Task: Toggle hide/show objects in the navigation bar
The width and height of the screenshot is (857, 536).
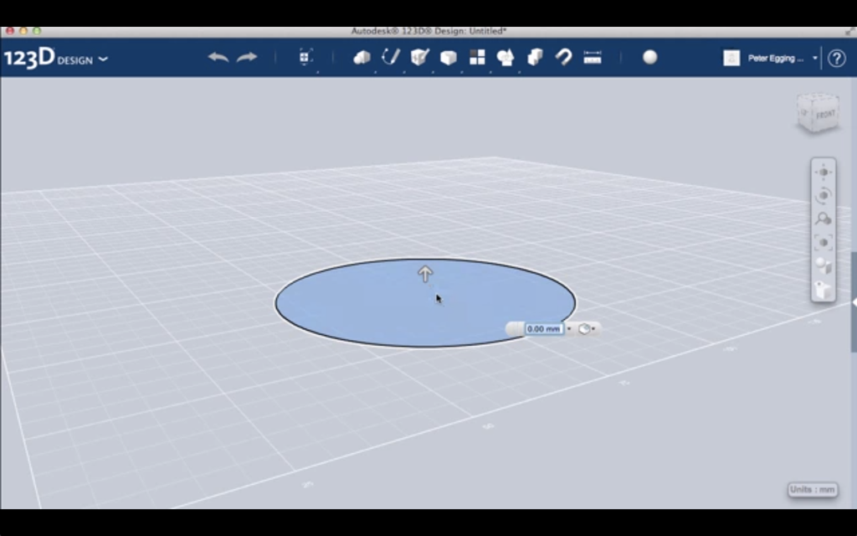Action: pos(823,291)
